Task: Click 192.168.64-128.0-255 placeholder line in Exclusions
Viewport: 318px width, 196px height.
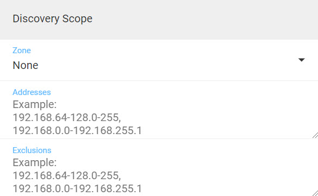Action: coord(67,175)
